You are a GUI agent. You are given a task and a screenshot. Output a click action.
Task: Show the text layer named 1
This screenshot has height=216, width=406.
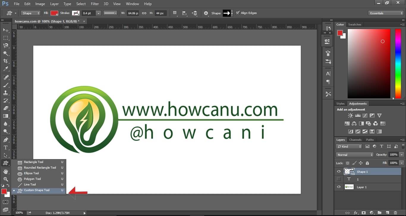pyautogui.click(x=339, y=179)
